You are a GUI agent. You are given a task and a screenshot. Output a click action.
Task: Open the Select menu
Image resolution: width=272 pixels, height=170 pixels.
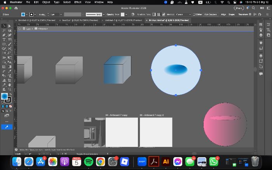pos(66,2)
